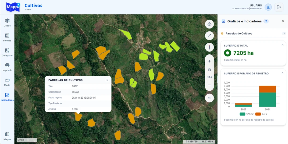
Task: Click the user profile avatar icon
Action: [x=268, y=7]
